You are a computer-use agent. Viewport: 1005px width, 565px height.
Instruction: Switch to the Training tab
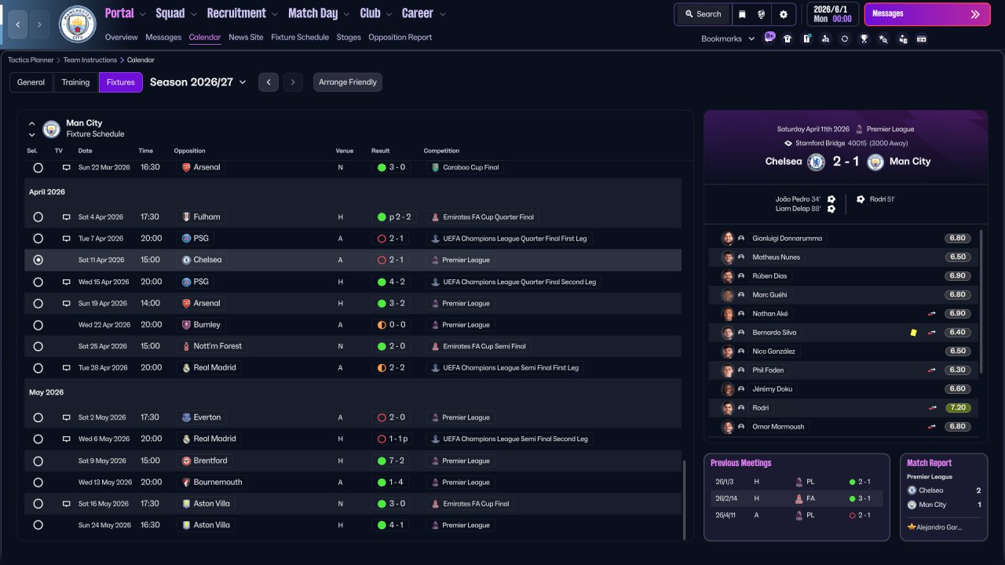(x=76, y=82)
